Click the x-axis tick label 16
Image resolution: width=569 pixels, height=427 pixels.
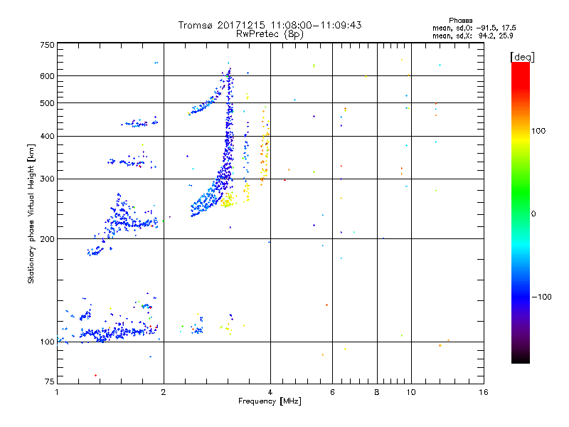click(x=484, y=392)
